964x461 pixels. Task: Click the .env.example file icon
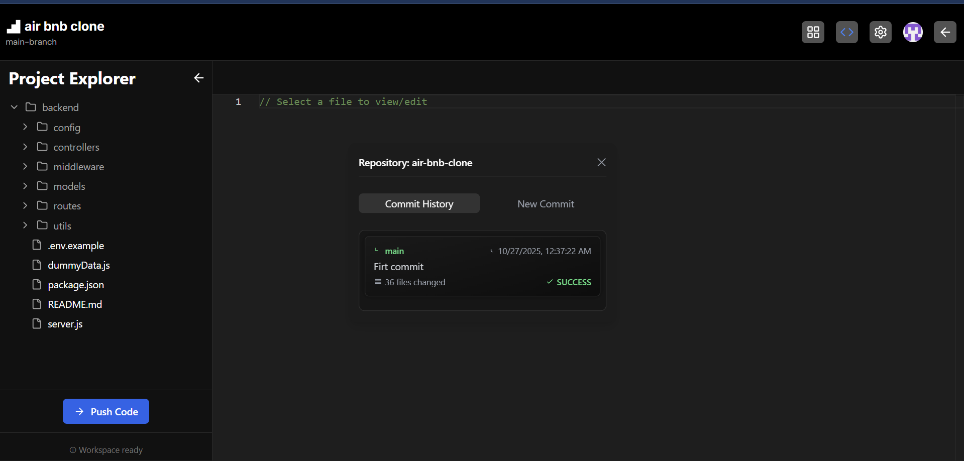[37, 245]
